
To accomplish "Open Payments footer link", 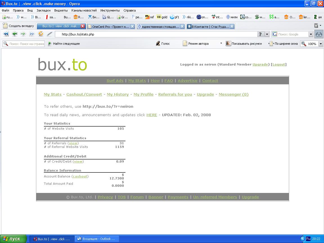I will (x=178, y=197).
